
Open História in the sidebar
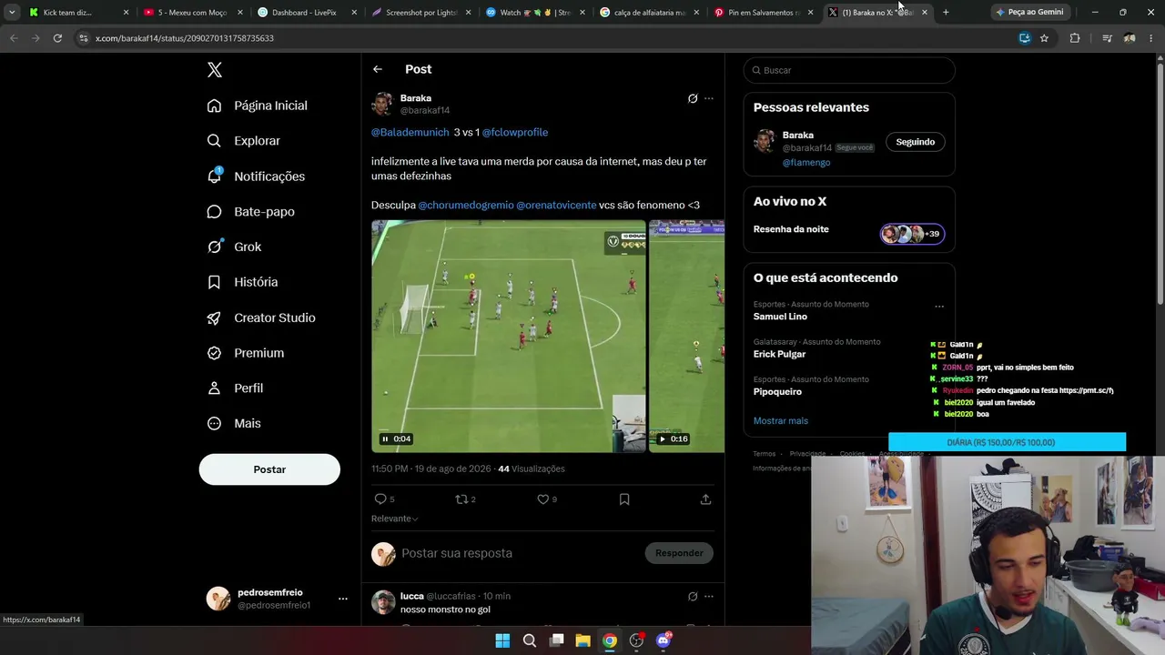point(242,282)
